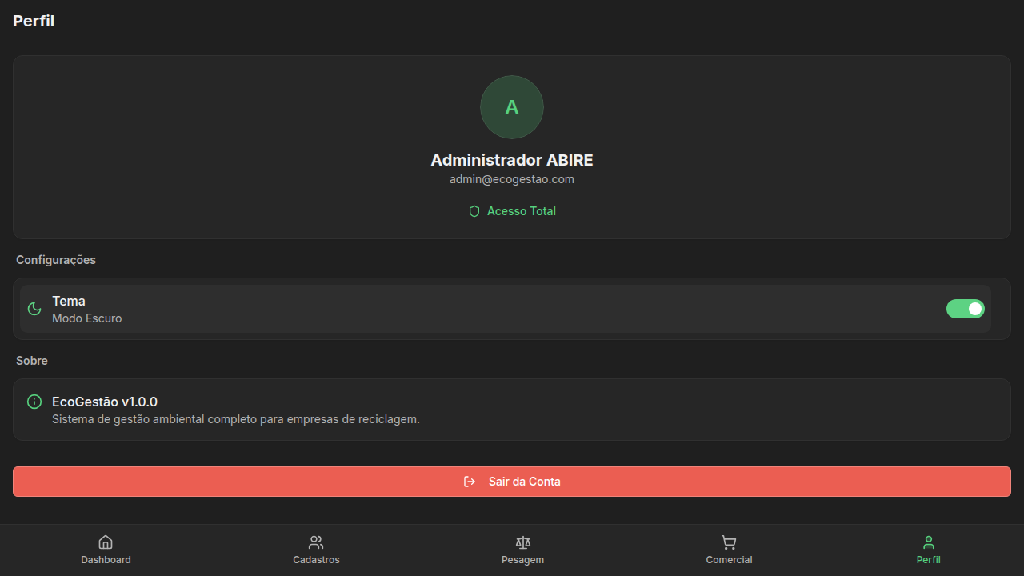Open the Dashboard tab label
1024x576 pixels.
(x=106, y=560)
